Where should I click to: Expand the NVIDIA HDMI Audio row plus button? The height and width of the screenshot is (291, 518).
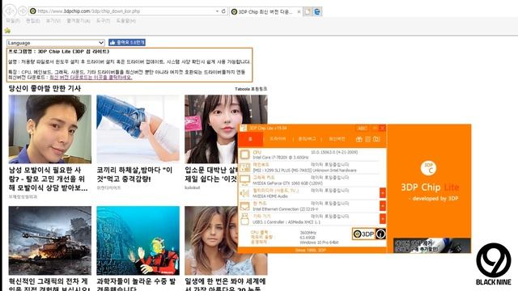click(x=383, y=192)
